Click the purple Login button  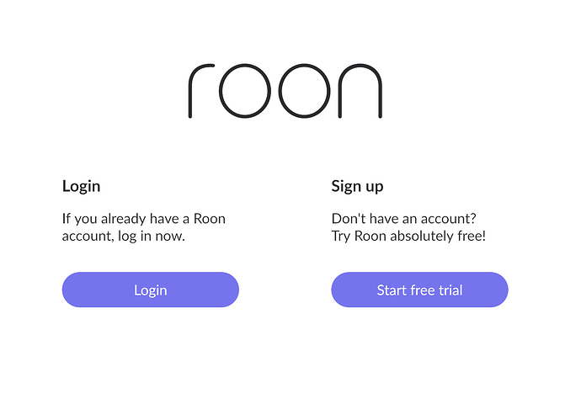click(151, 290)
